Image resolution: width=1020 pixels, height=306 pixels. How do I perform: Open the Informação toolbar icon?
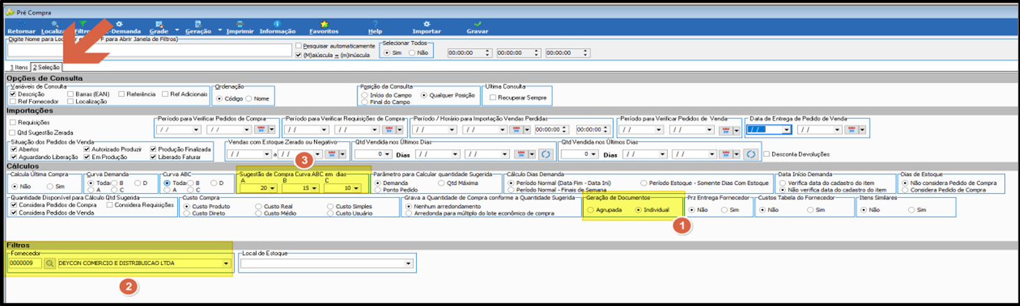point(277,26)
